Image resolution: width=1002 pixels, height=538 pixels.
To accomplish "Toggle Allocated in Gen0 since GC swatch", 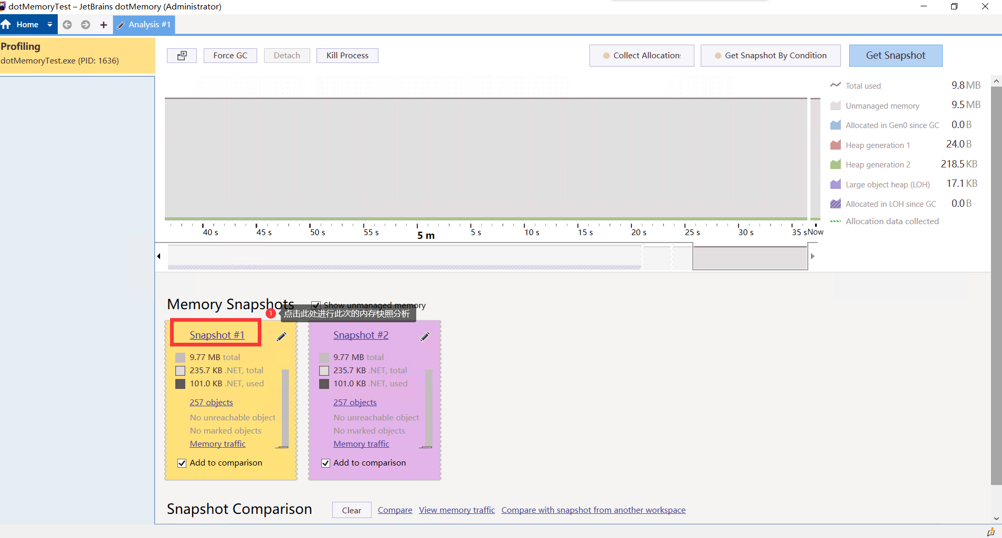I will pyautogui.click(x=836, y=125).
